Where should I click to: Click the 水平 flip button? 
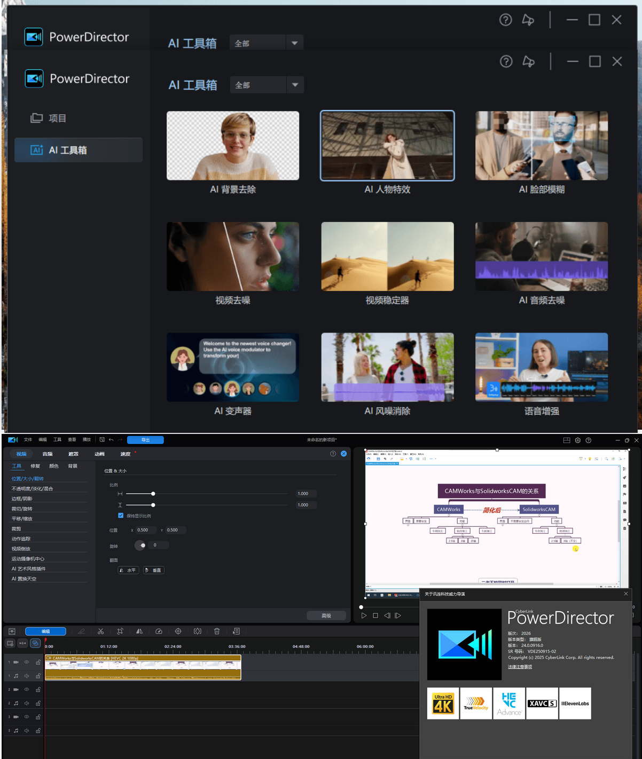click(x=128, y=570)
